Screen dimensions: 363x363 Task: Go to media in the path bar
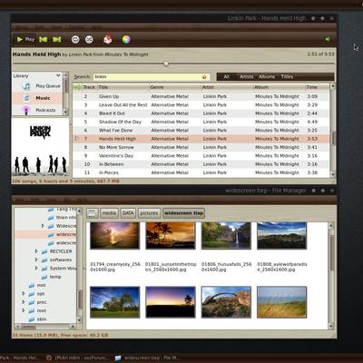tap(109, 213)
